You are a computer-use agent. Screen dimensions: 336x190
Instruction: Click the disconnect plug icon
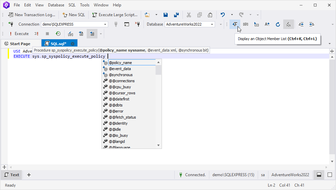click(137, 24)
